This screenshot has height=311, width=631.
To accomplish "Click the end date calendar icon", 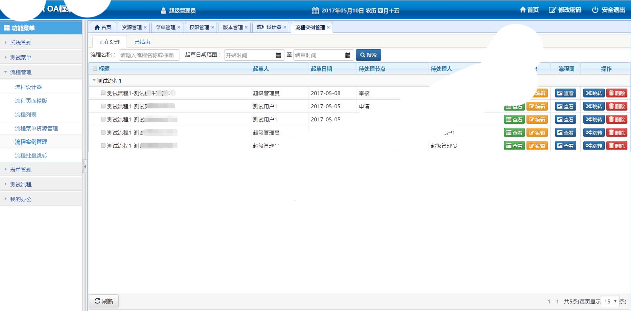I will click(x=348, y=55).
